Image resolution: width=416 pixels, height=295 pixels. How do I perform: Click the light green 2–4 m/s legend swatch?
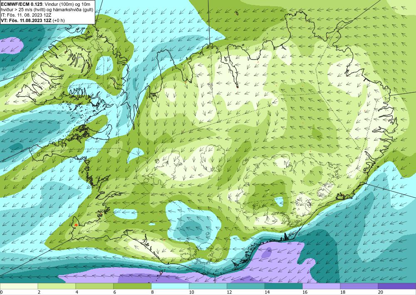point(57,286)
